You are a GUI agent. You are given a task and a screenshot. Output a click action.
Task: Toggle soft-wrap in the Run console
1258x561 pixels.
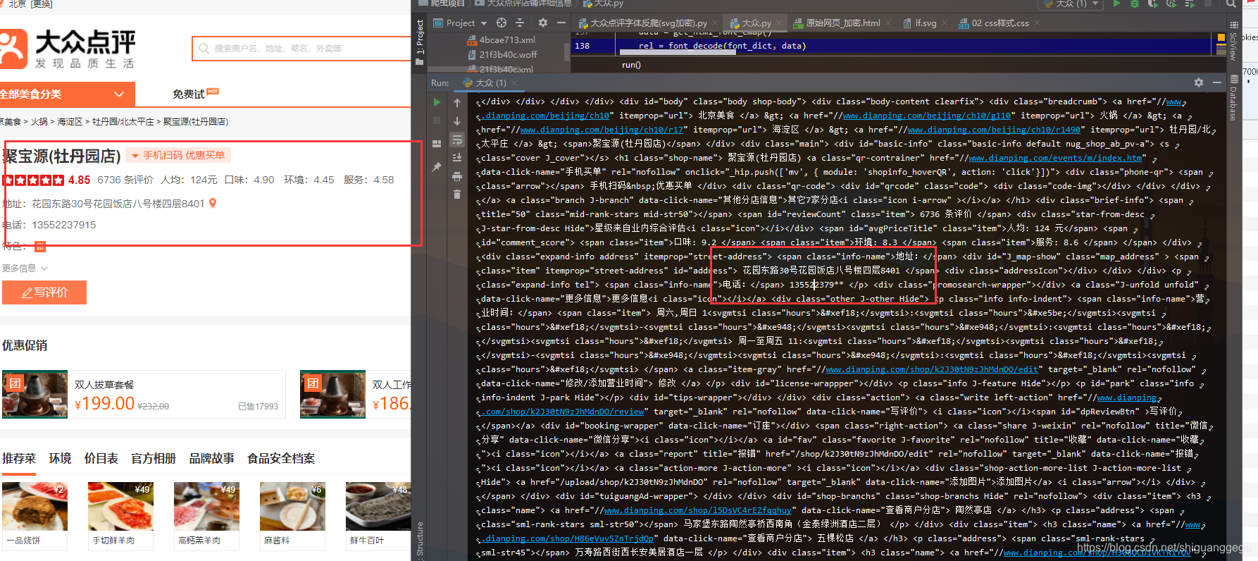click(457, 140)
